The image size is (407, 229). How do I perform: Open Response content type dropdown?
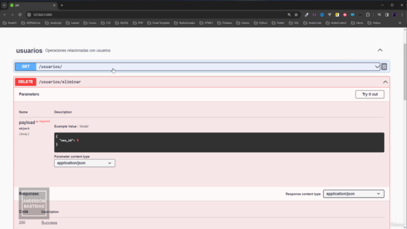(354, 193)
